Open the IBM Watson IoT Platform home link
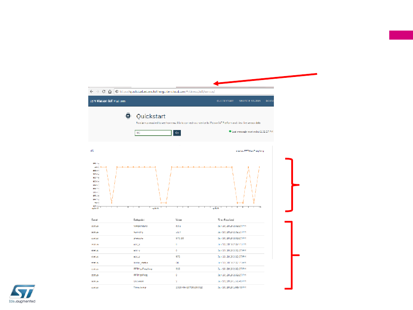Screen dimensions: 413x310 [x=108, y=101]
